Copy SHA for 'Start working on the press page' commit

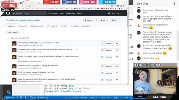click(102, 44)
